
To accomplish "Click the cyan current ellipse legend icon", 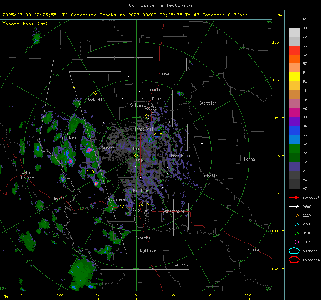I will [x=294, y=251].
